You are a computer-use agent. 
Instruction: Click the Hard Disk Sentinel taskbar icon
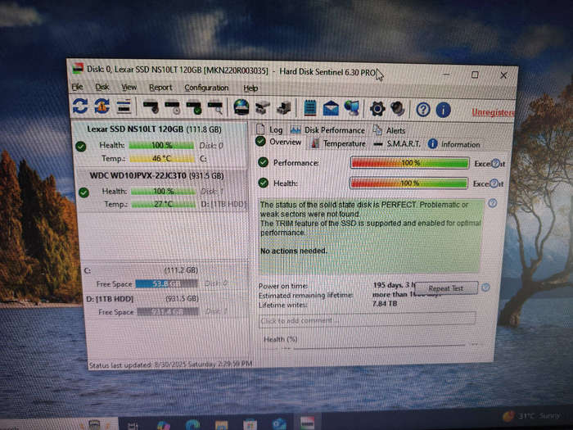click(307, 423)
